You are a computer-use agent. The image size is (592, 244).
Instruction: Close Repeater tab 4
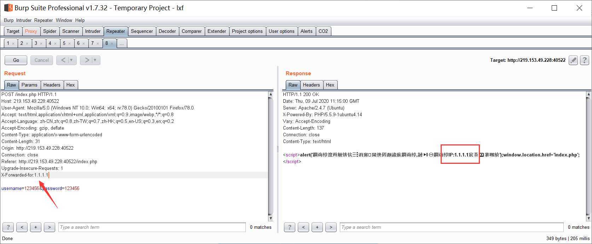point(55,43)
